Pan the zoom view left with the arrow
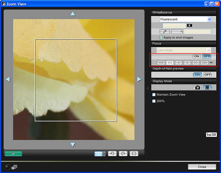The height and width of the screenshot is (173, 221). coord(8,79)
